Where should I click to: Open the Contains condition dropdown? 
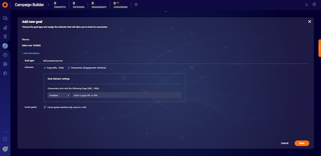pos(59,95)
